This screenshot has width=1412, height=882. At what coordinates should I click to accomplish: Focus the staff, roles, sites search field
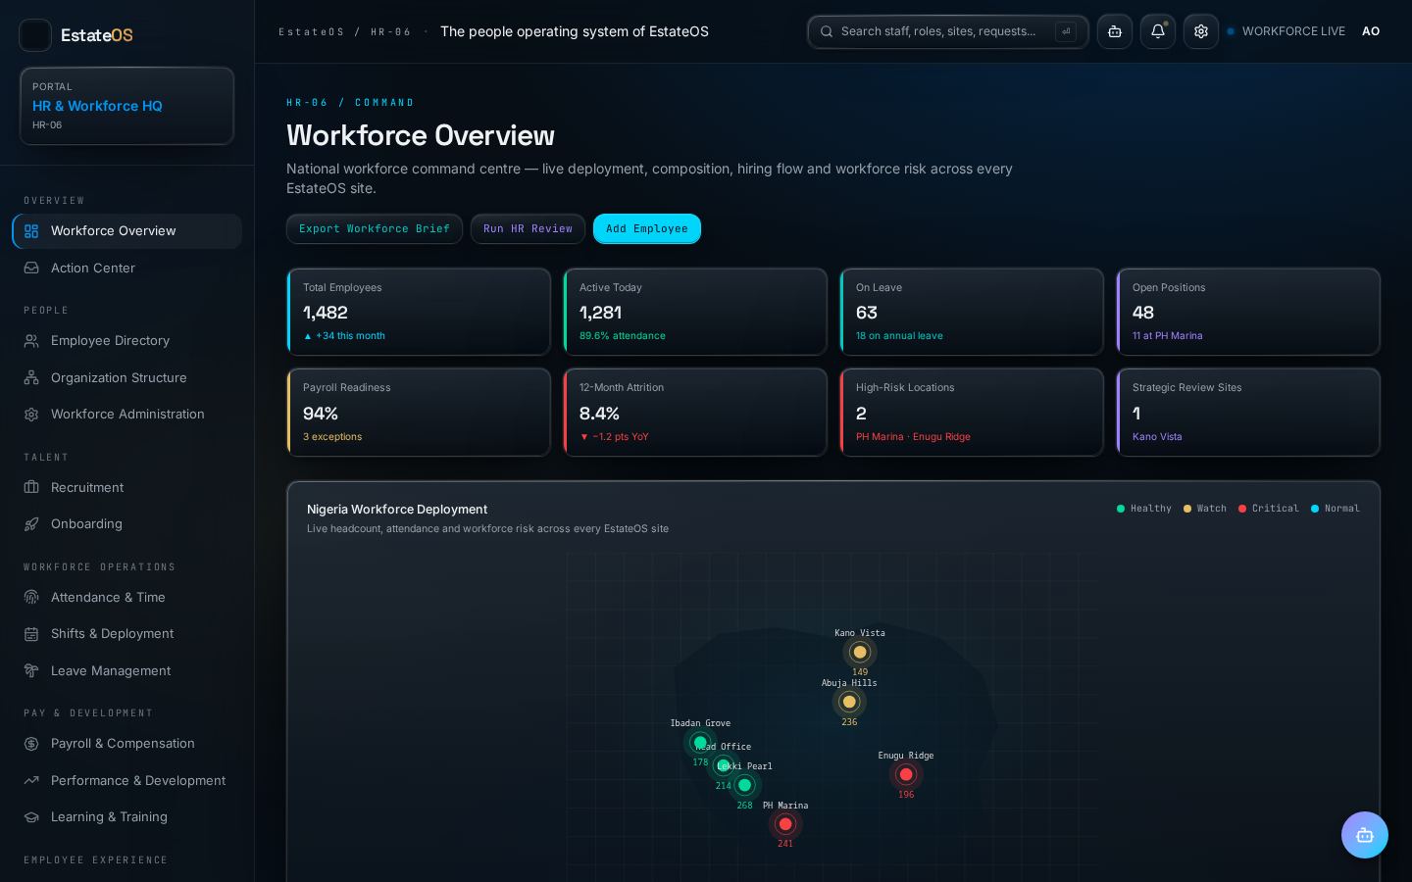pos(948,31)
